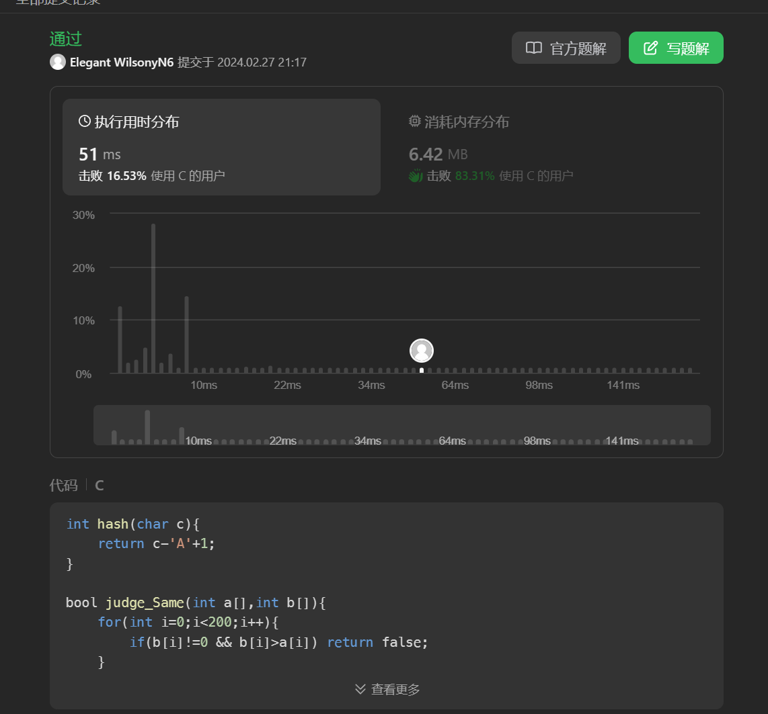Click the tallest bar in the mini overview strip
Screen dimensions: 768x714
[x=147, y=426]
